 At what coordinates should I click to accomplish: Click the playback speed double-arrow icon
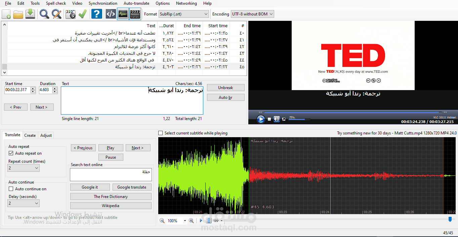(x=216, y=221)
